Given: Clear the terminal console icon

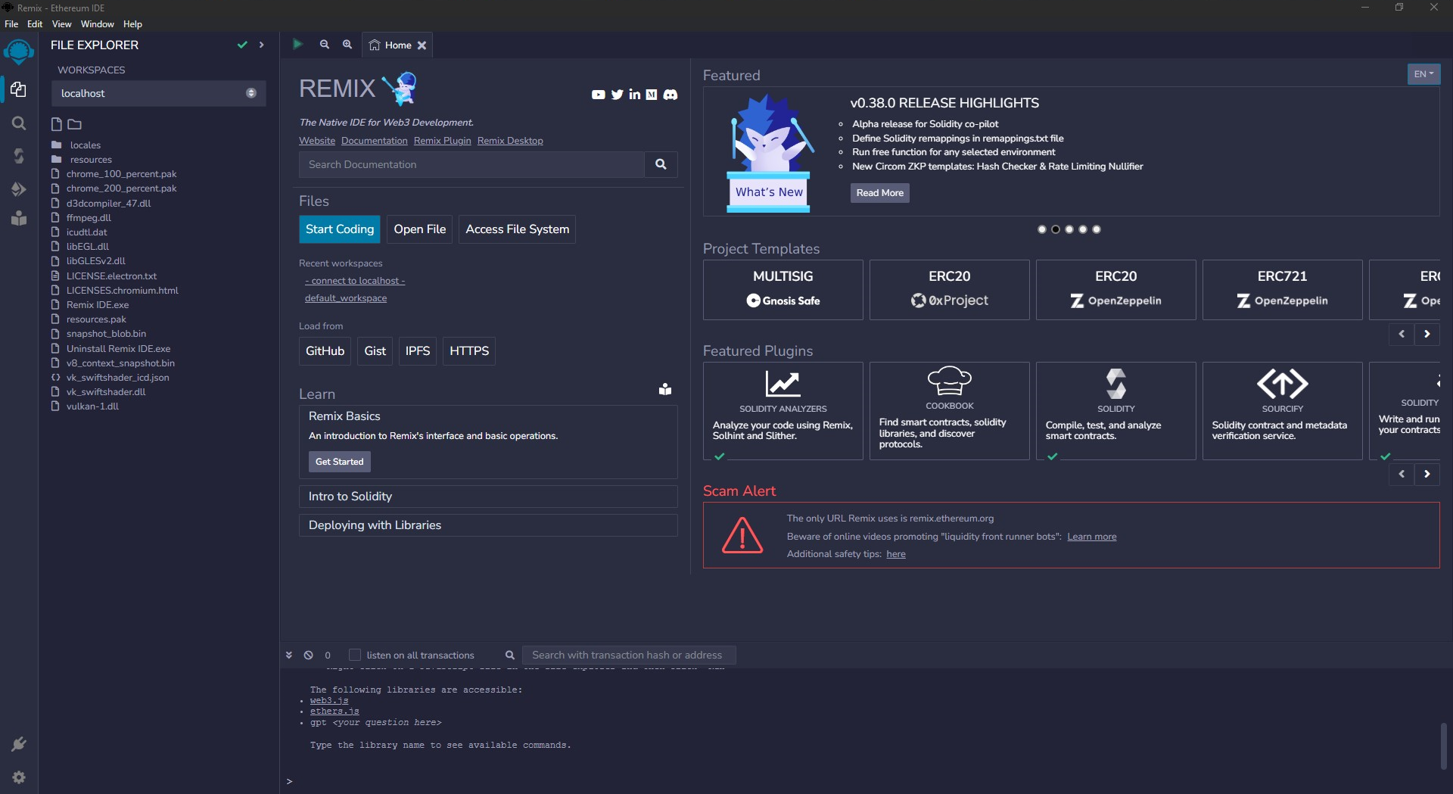Looking at the screenshot, I should tap(308, 655).
